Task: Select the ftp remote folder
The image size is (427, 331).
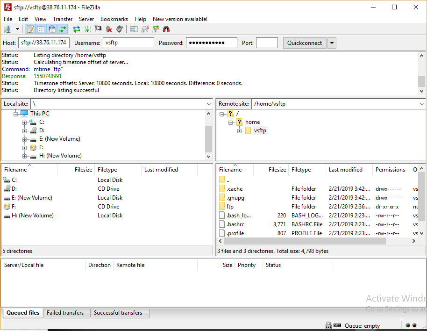Action: point(230,207)
